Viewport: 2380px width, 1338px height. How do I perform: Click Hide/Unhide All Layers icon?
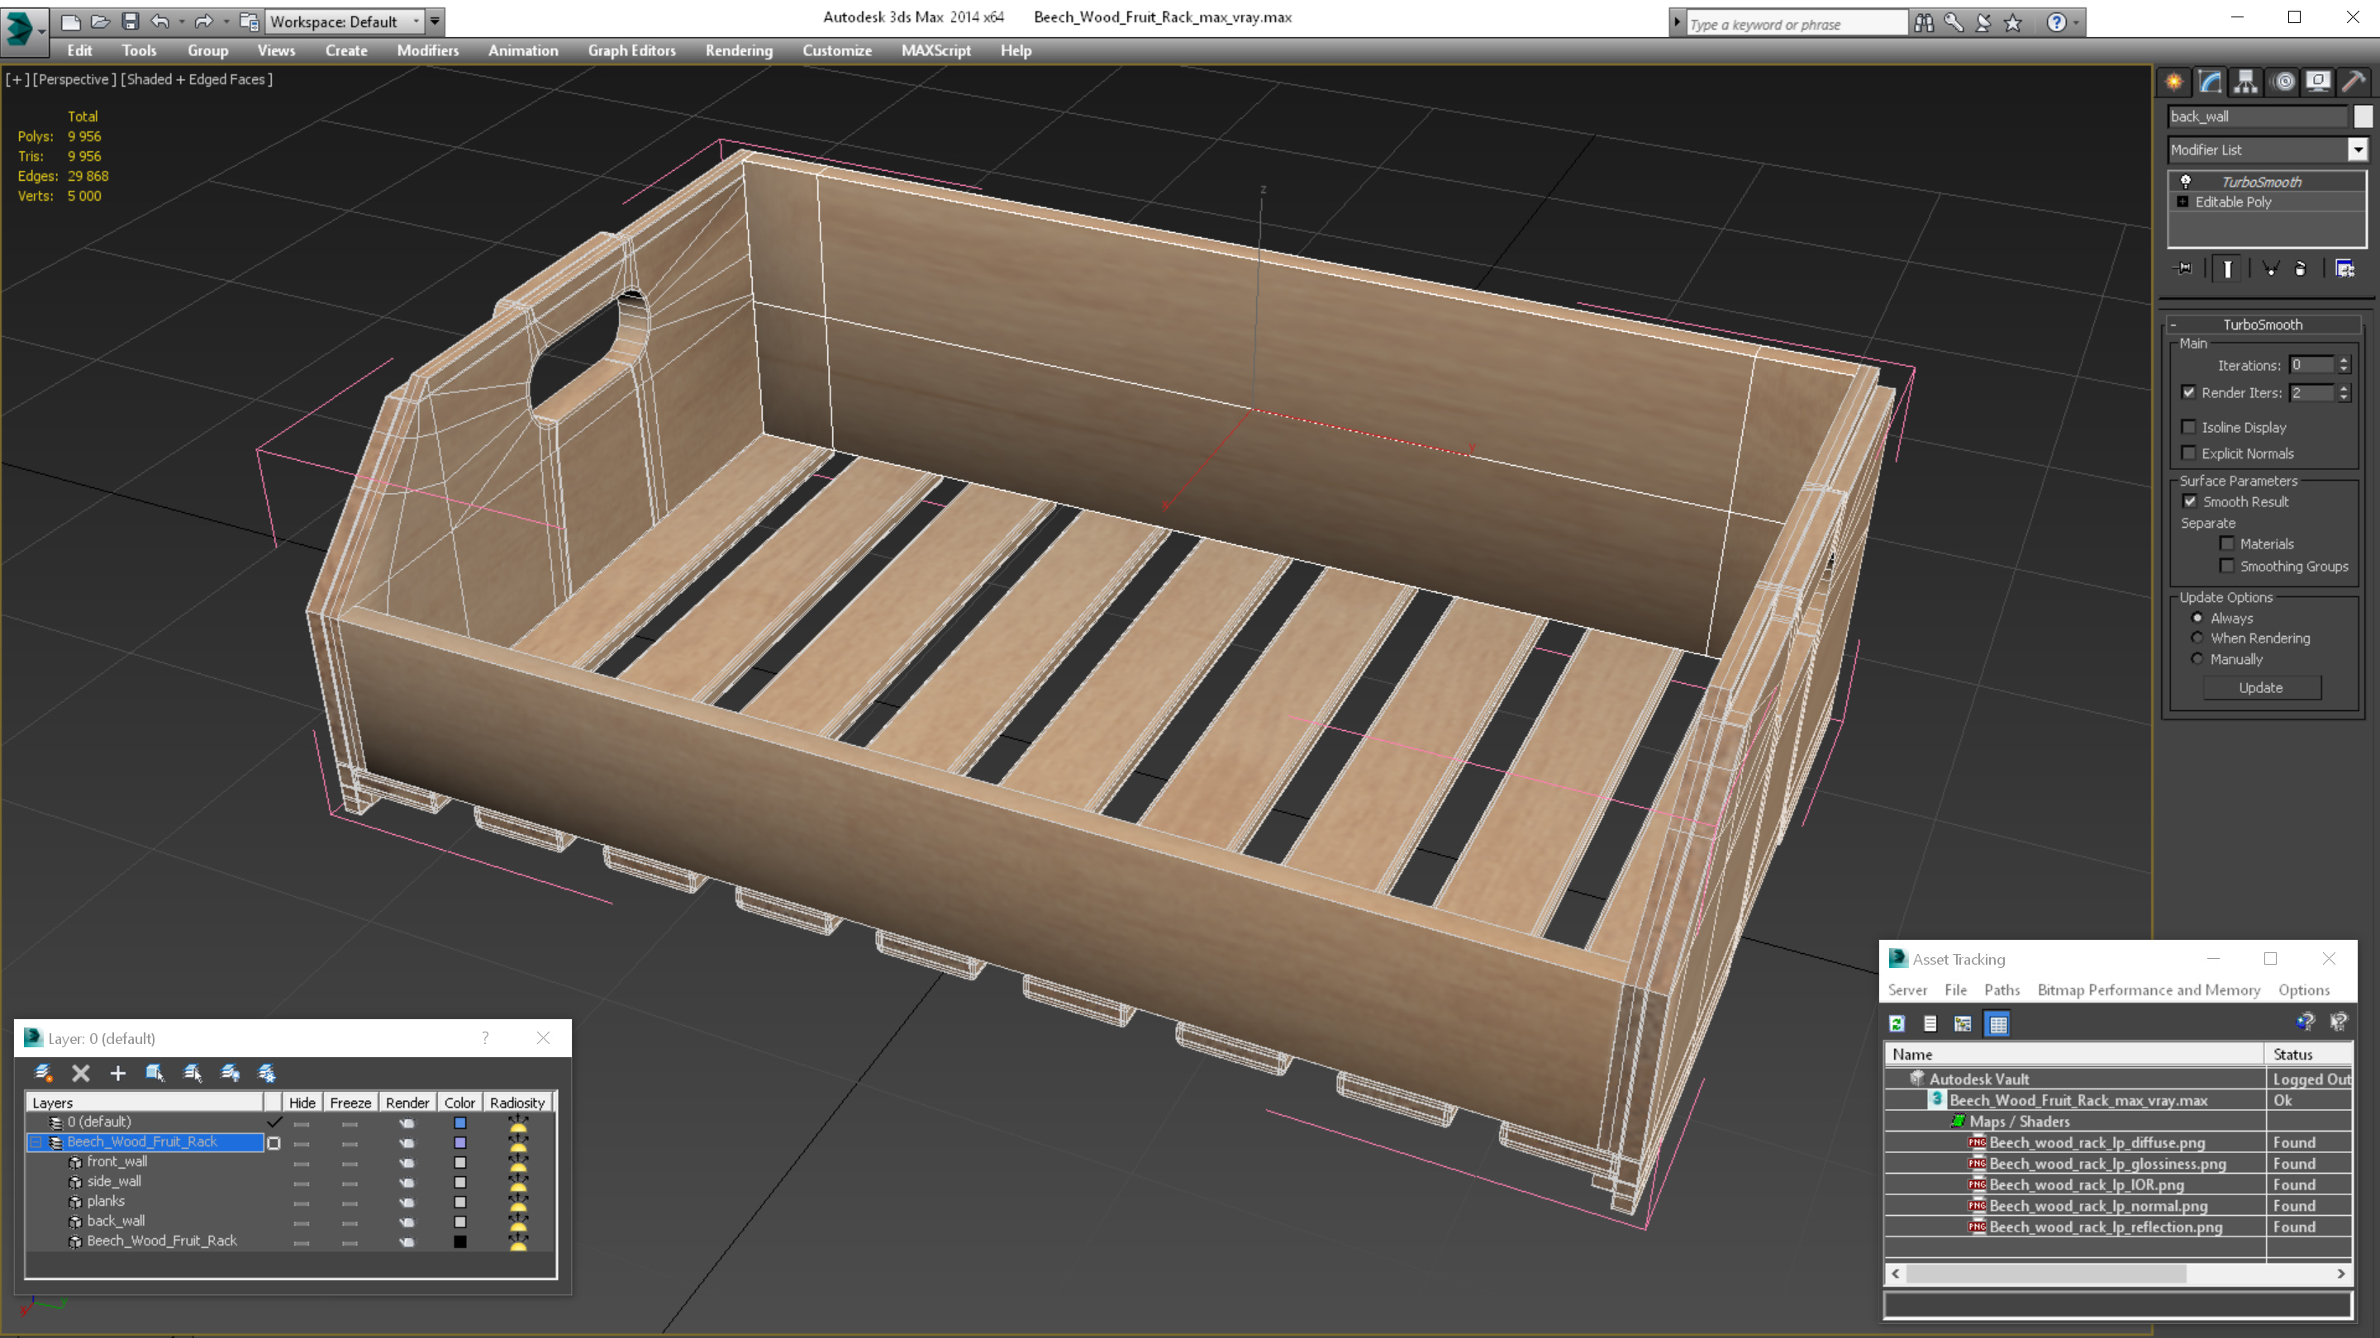(x=230, y=1073)
